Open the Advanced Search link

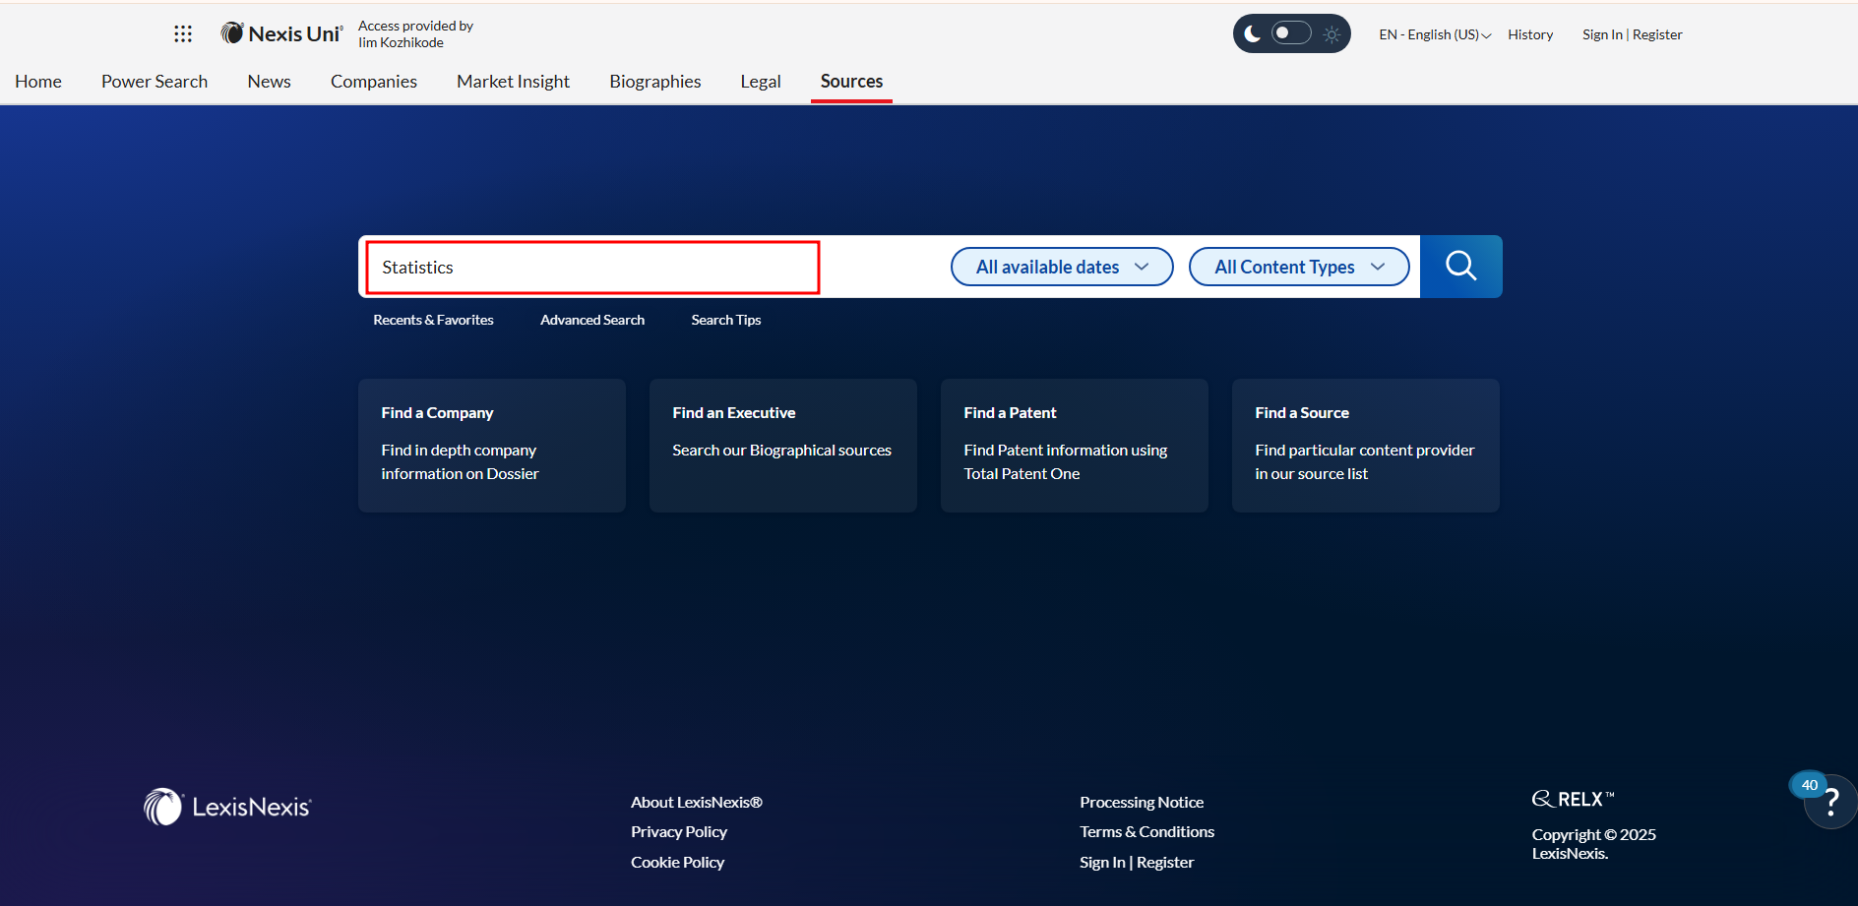click(592, 320)
